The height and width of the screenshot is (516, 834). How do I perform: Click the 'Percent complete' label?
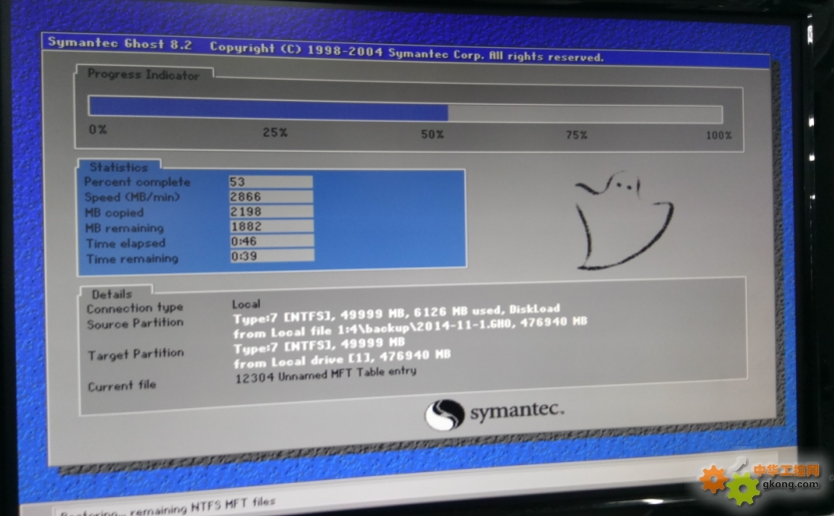tap(137, 182)
